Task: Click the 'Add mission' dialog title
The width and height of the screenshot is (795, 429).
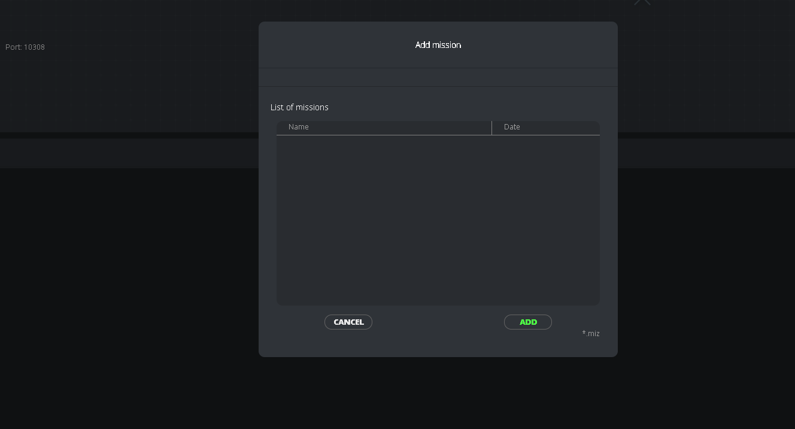Action: [x=438, y=45]
